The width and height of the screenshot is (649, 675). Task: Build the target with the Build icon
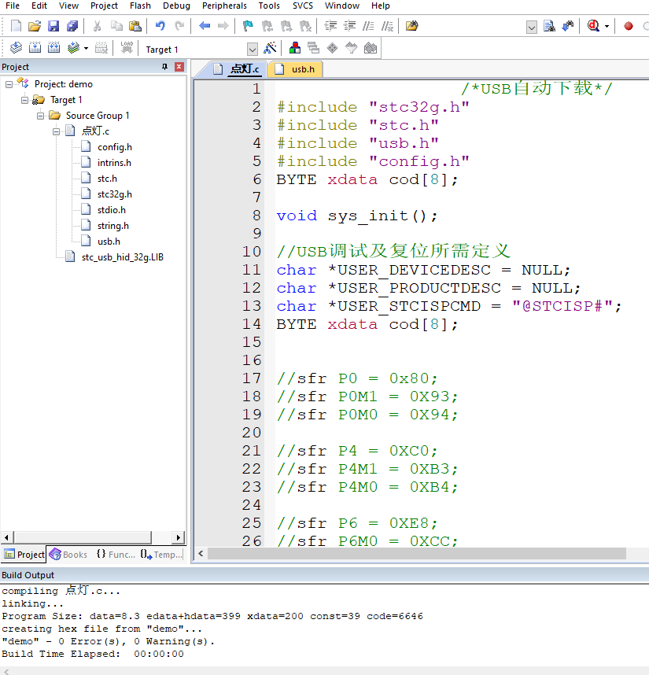(35, 48)
